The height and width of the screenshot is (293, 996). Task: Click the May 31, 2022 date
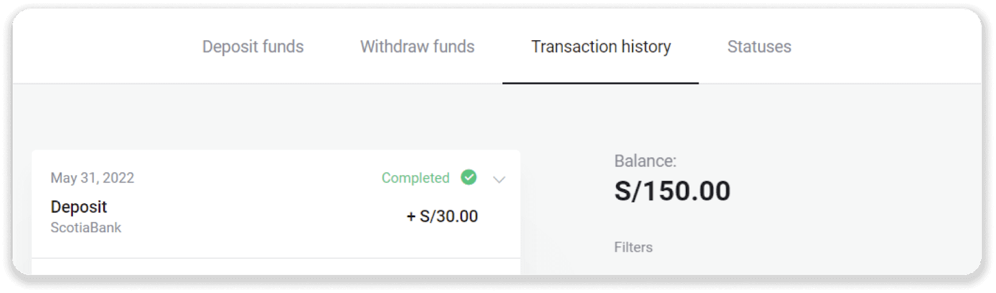tap(92, 178)
